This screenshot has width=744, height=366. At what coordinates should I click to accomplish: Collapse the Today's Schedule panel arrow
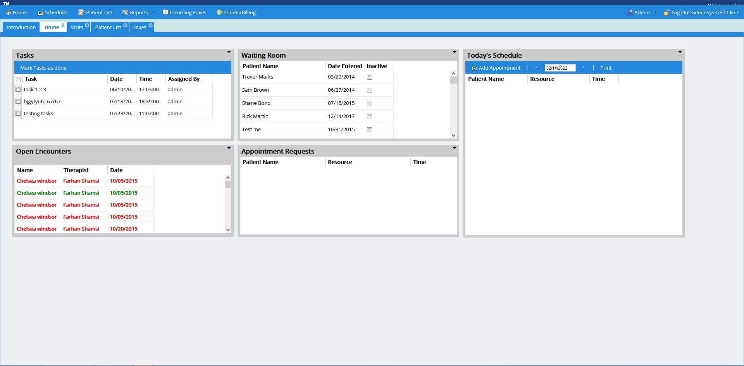[x=680, y=52]
